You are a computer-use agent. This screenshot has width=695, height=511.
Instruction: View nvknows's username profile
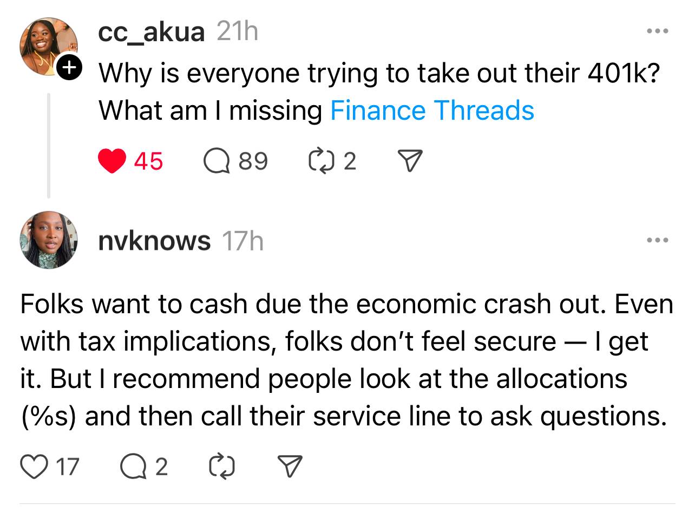click(x=154, y=241)
